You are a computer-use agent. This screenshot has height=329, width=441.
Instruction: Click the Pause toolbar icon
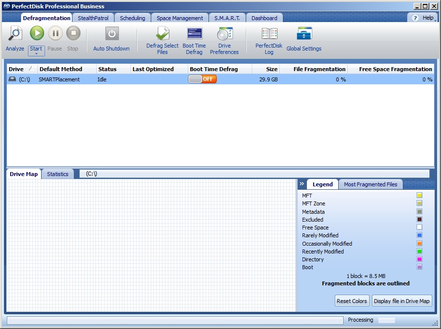point(55,33)
